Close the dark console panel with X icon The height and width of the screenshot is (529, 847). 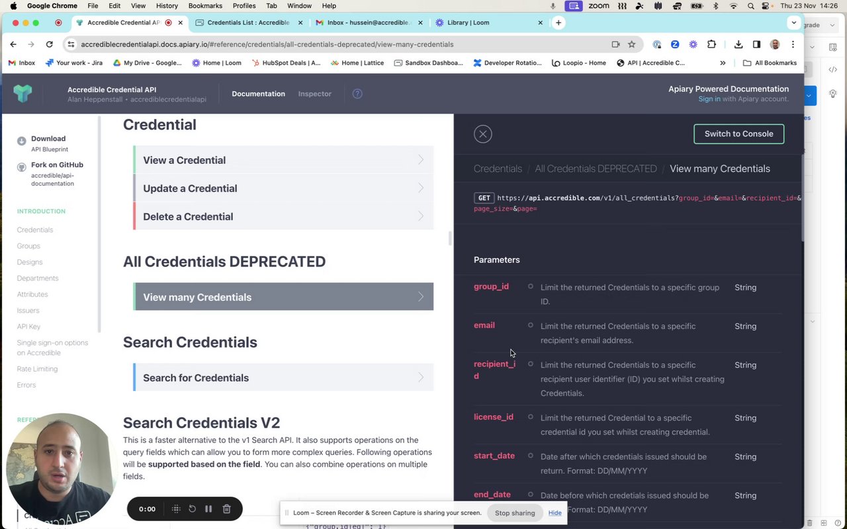click(x=483, y=134)
